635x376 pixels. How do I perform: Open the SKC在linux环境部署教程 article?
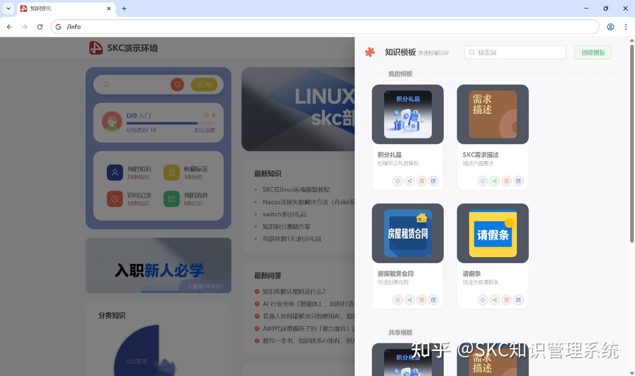click(x=296, y=190)
